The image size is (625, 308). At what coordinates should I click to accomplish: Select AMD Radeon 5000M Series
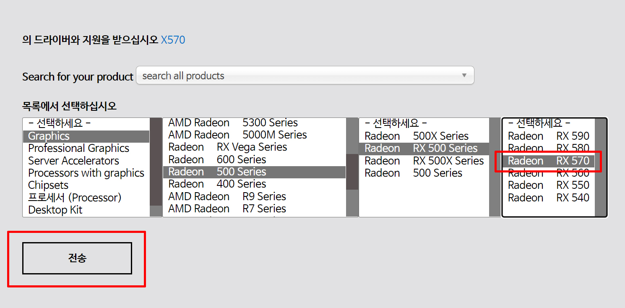point(254,135)
